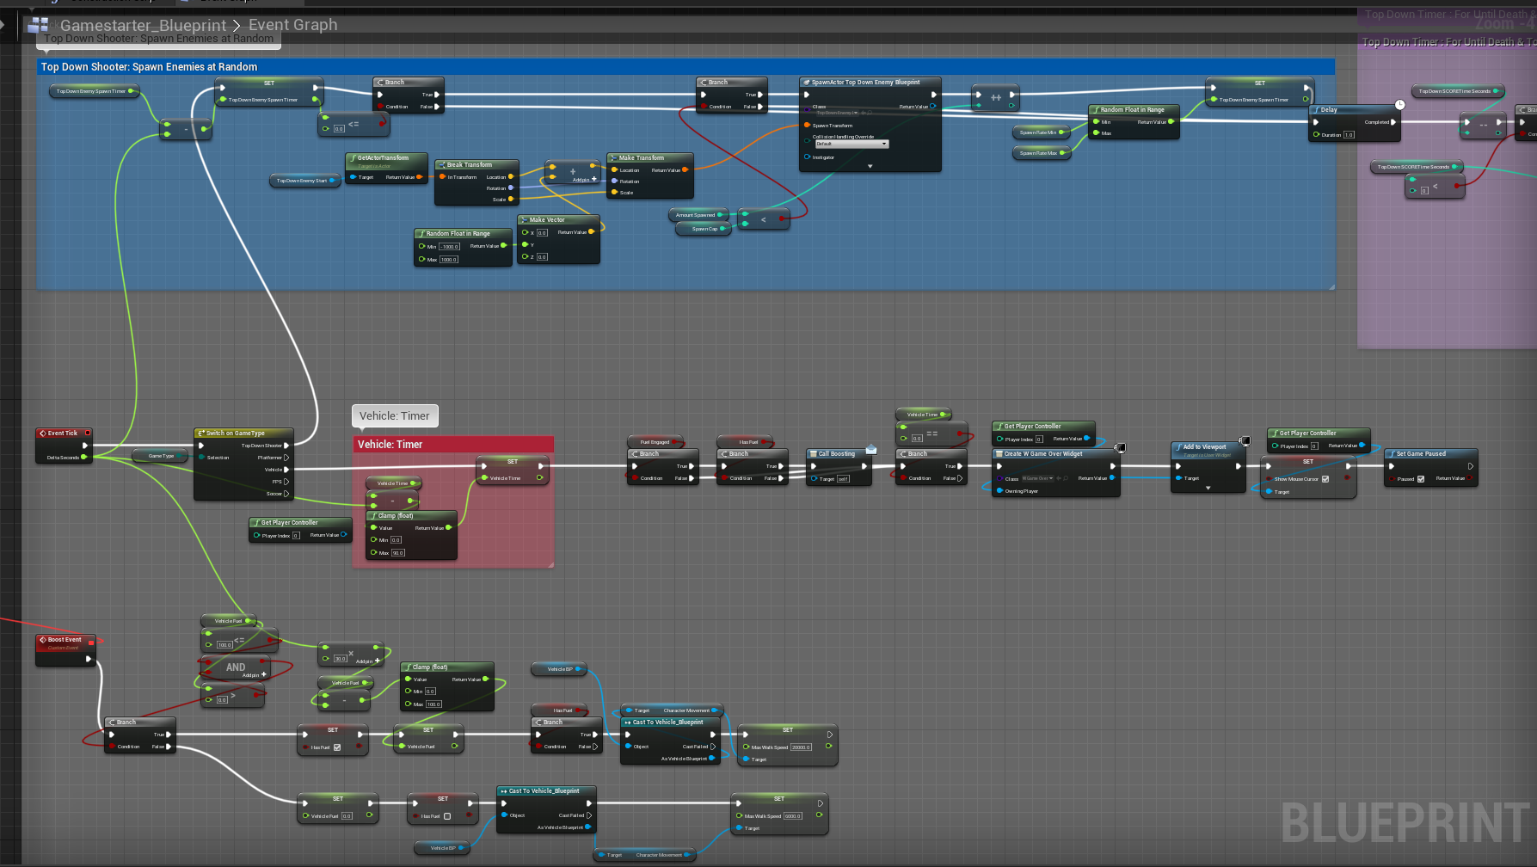
Task: Click the Gamestarter_Blueprint breadcrumb
Action: (x=143, y=25)
